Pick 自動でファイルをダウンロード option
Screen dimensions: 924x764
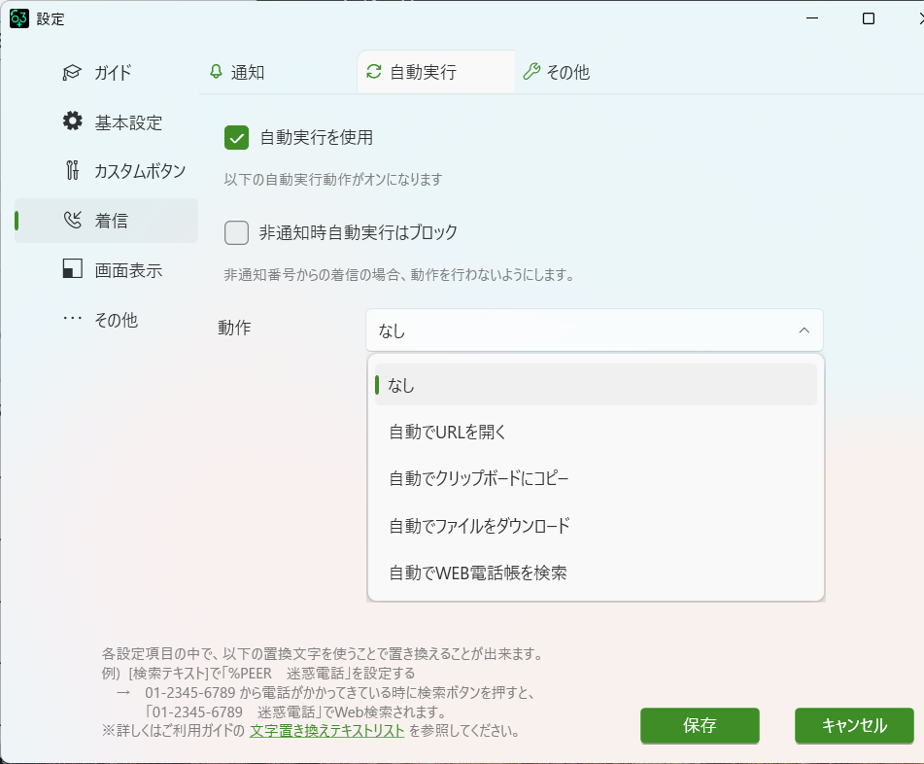(x=479, y=526)
